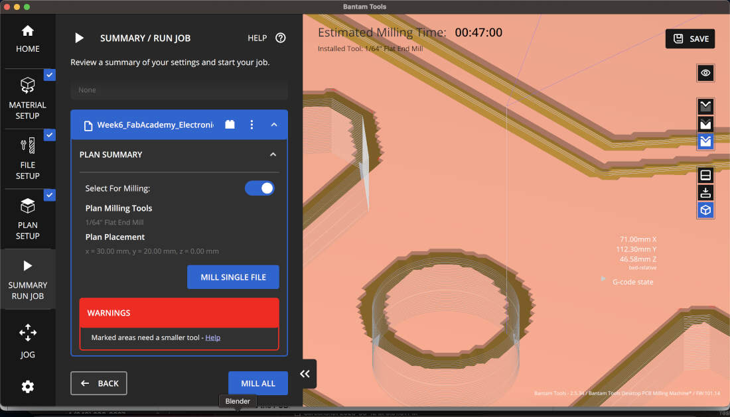Save the project with Save button
The image size is (730, 417).
click(690, 38)
